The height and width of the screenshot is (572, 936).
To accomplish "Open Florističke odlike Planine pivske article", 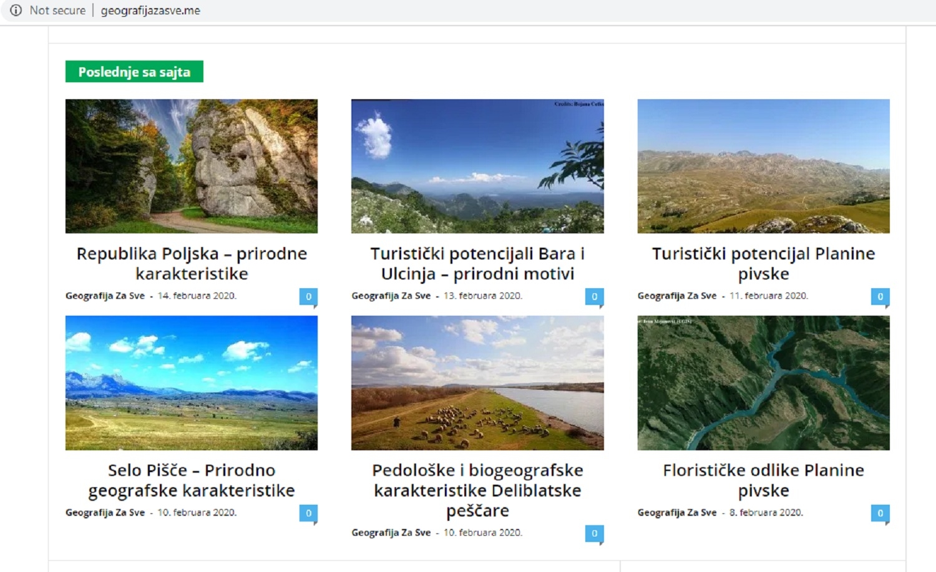I will click(x=763, y=480).
